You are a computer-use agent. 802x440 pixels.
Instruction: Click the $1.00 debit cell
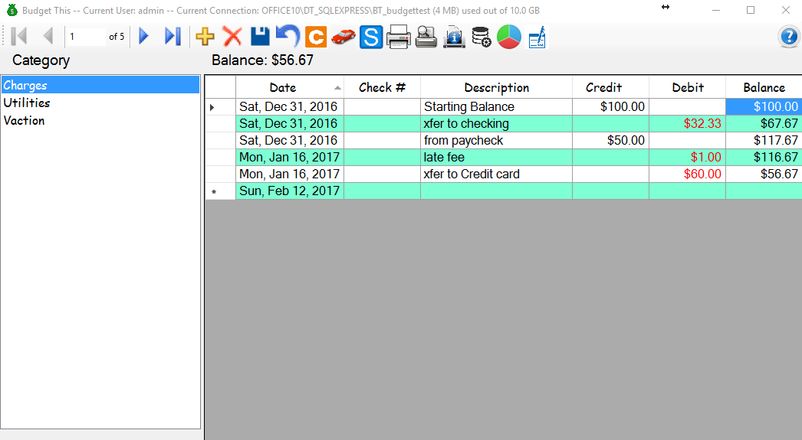click(x=688, y=157)
